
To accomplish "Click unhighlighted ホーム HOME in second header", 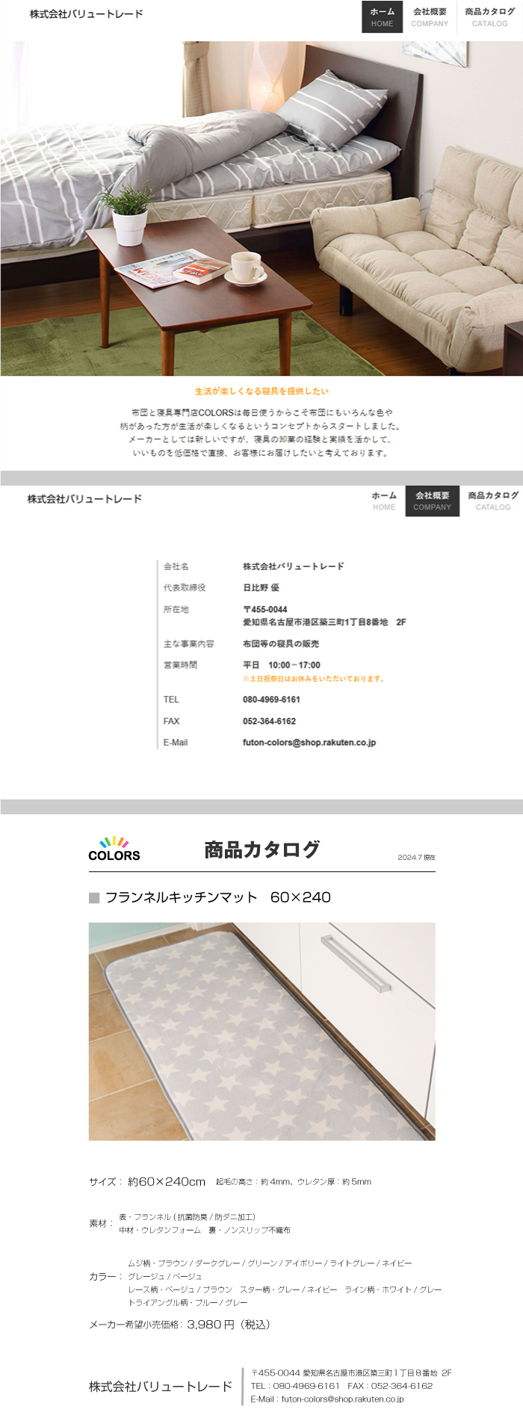I will (384, 501).
